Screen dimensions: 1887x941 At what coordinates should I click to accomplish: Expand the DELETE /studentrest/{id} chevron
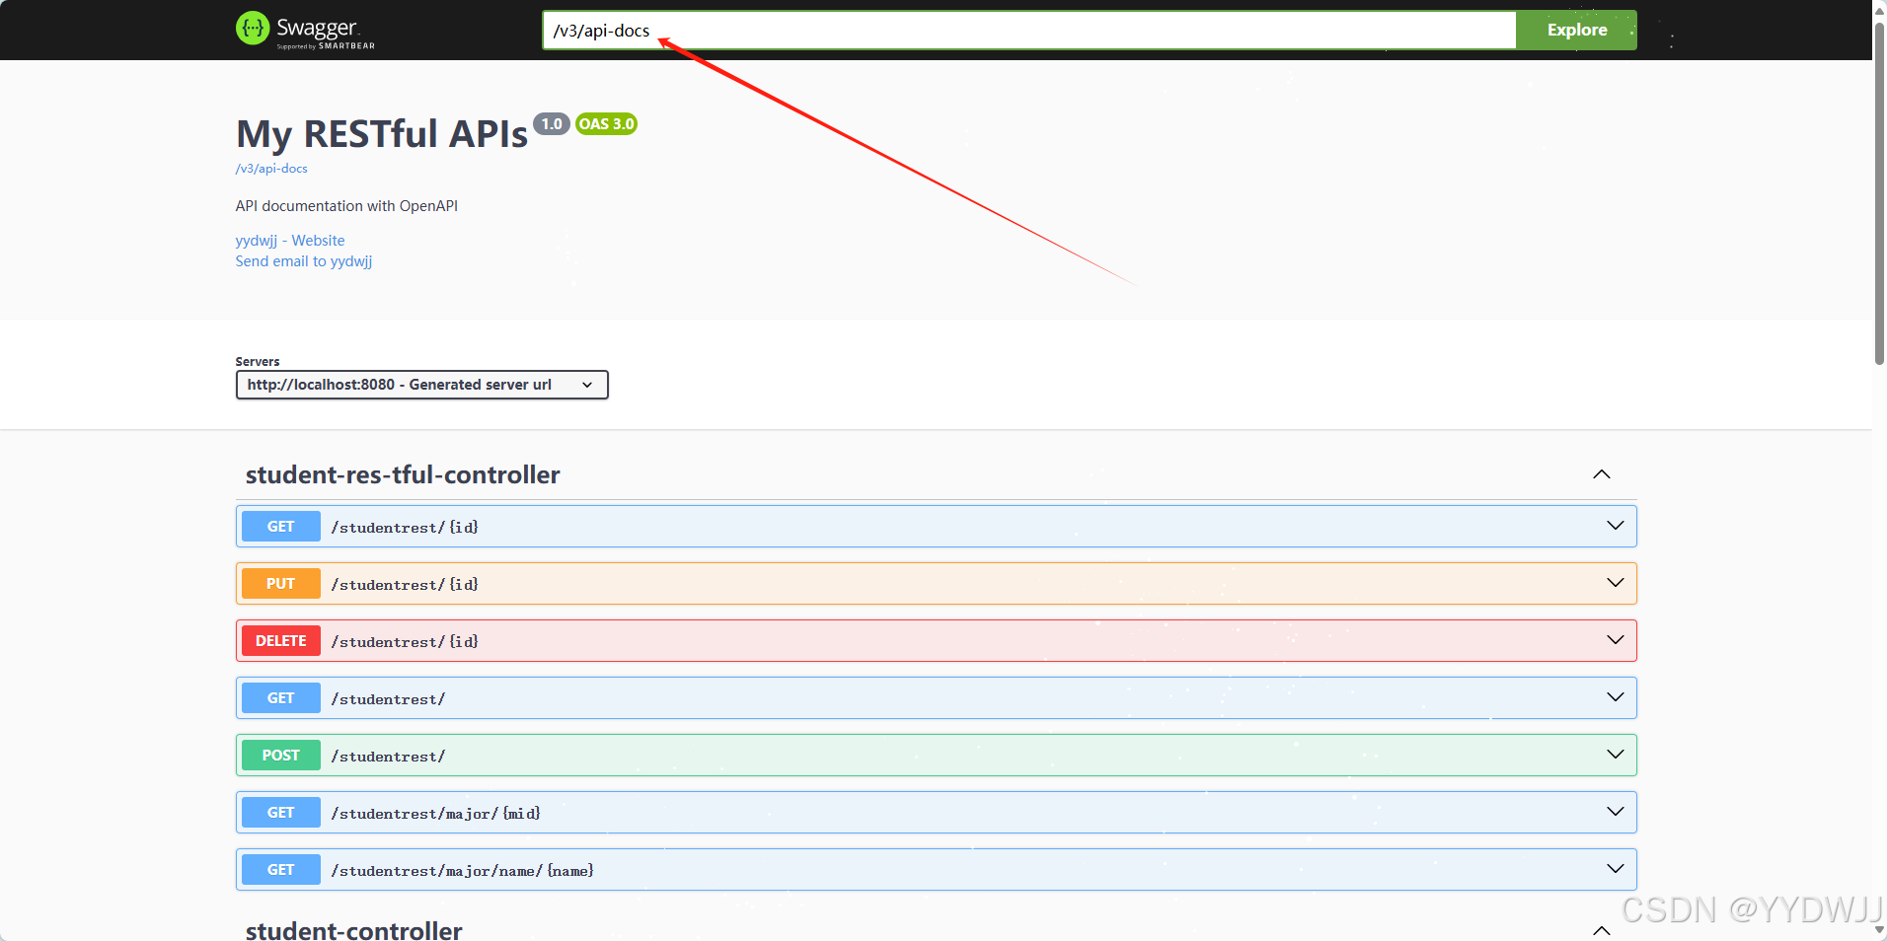pos(1616,640)
